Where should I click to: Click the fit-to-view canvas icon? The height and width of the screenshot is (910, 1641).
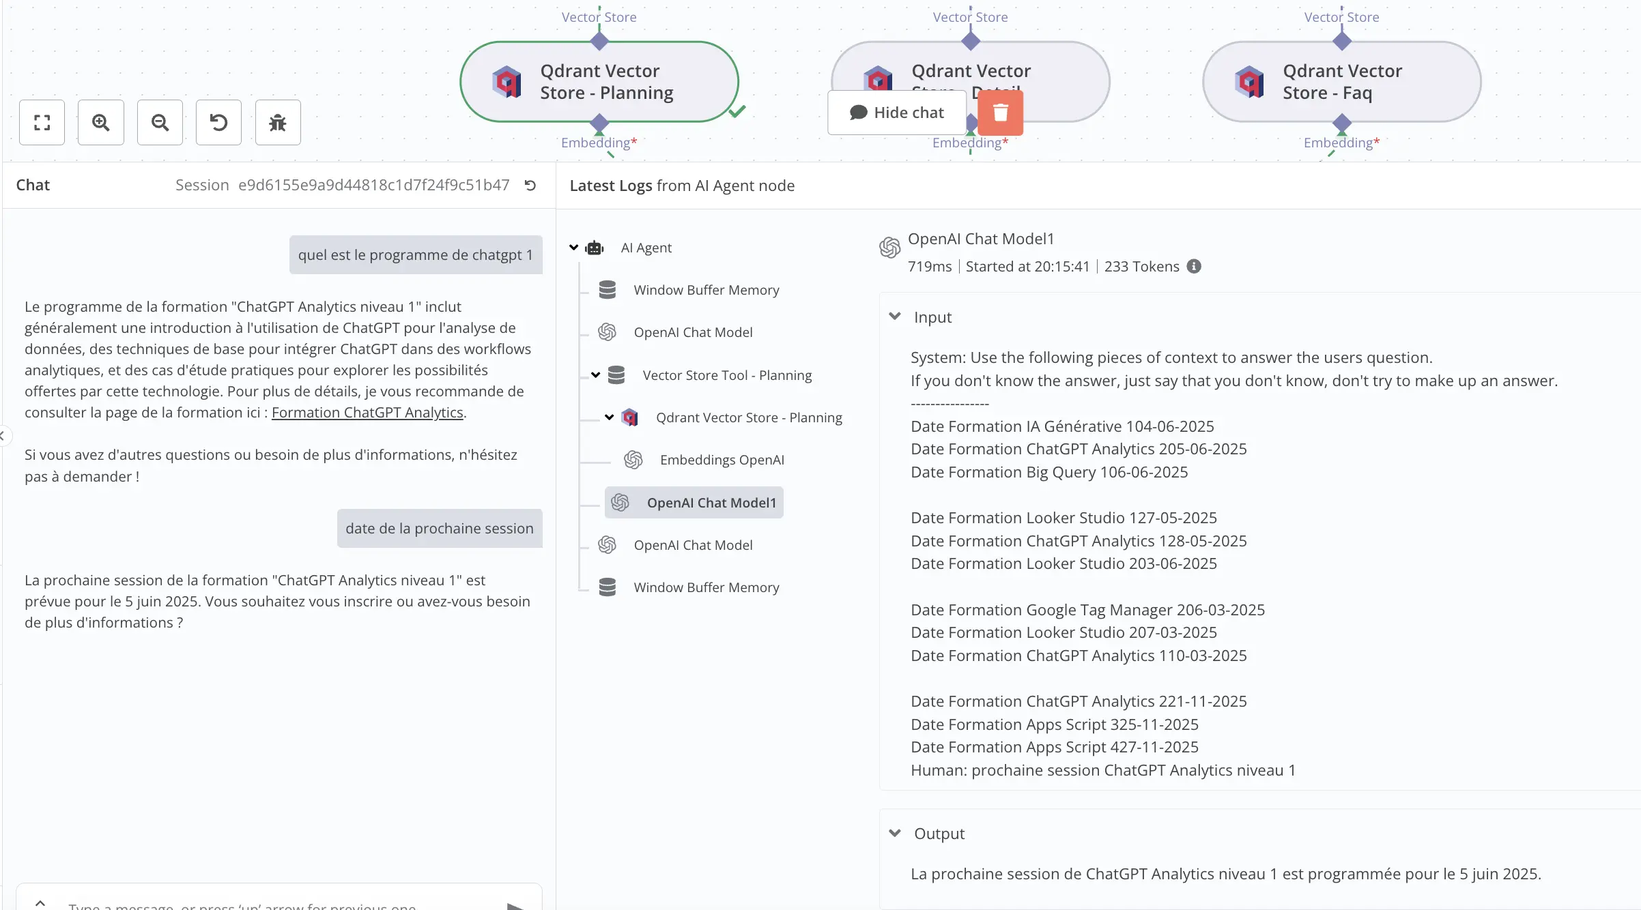pyautogui.click(x=42, y=123)
